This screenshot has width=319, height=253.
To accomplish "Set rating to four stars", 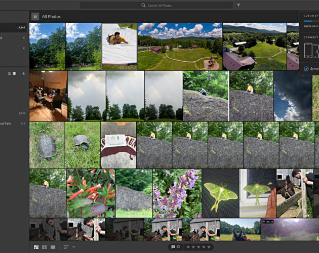I will pyautogui.click(x=204, y=247).
